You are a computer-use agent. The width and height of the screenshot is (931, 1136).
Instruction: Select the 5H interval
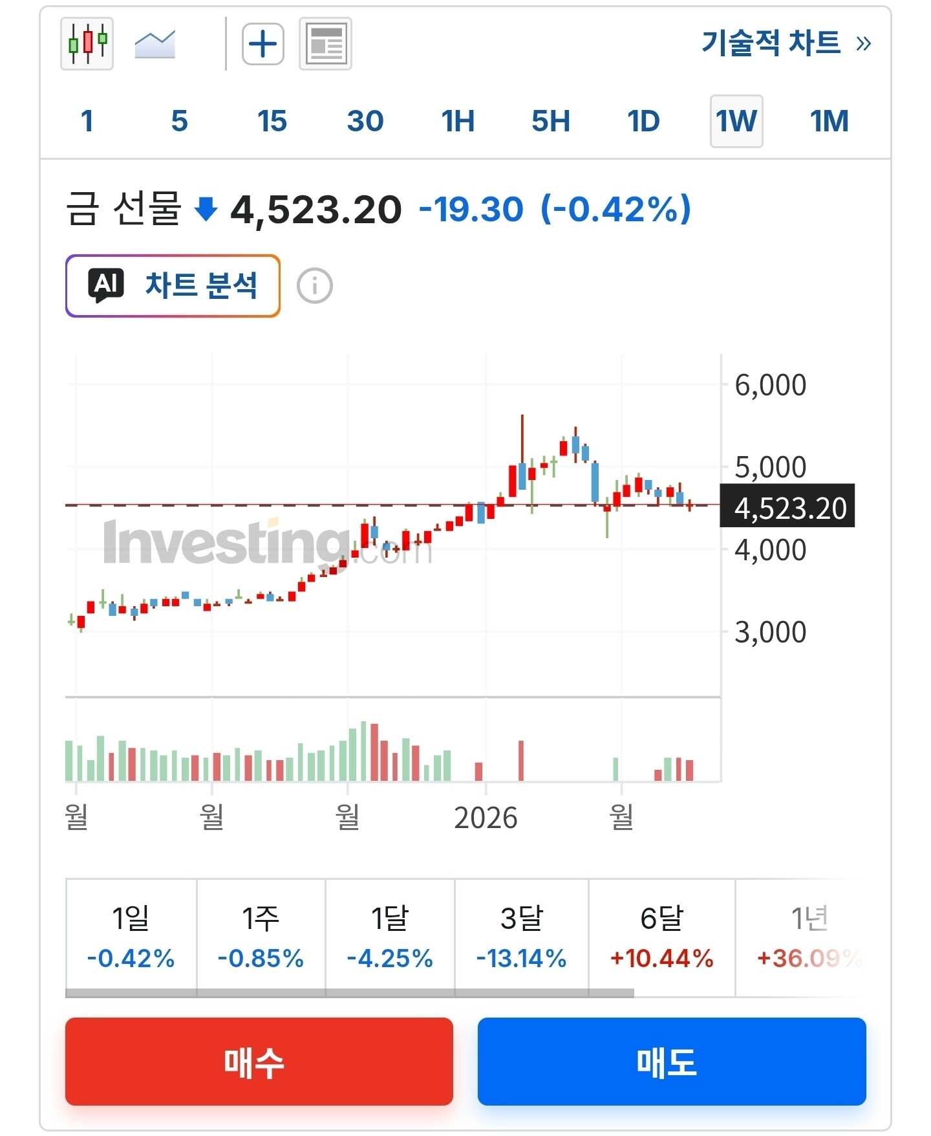pyautogui.click(x=551, y=121)
